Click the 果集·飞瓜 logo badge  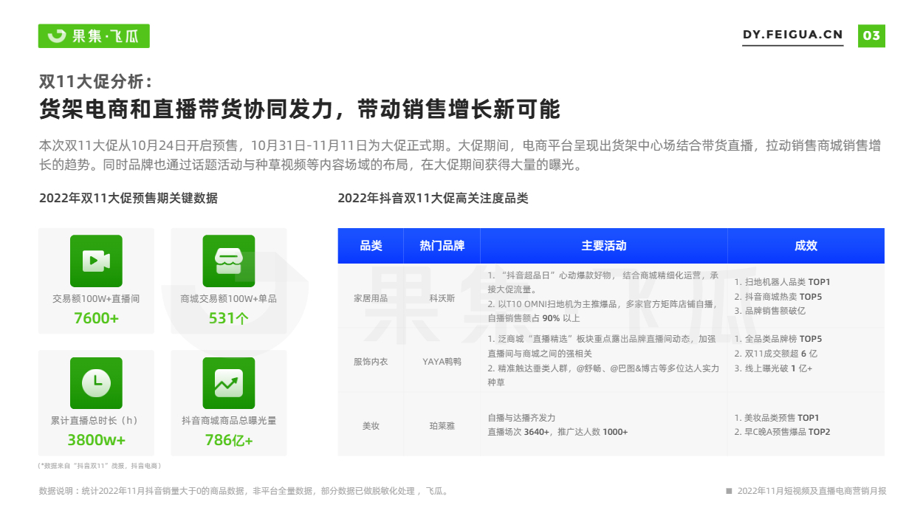[94, 35]
